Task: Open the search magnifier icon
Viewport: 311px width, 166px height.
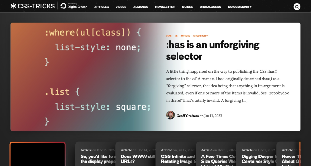Action: click(297, 7)
